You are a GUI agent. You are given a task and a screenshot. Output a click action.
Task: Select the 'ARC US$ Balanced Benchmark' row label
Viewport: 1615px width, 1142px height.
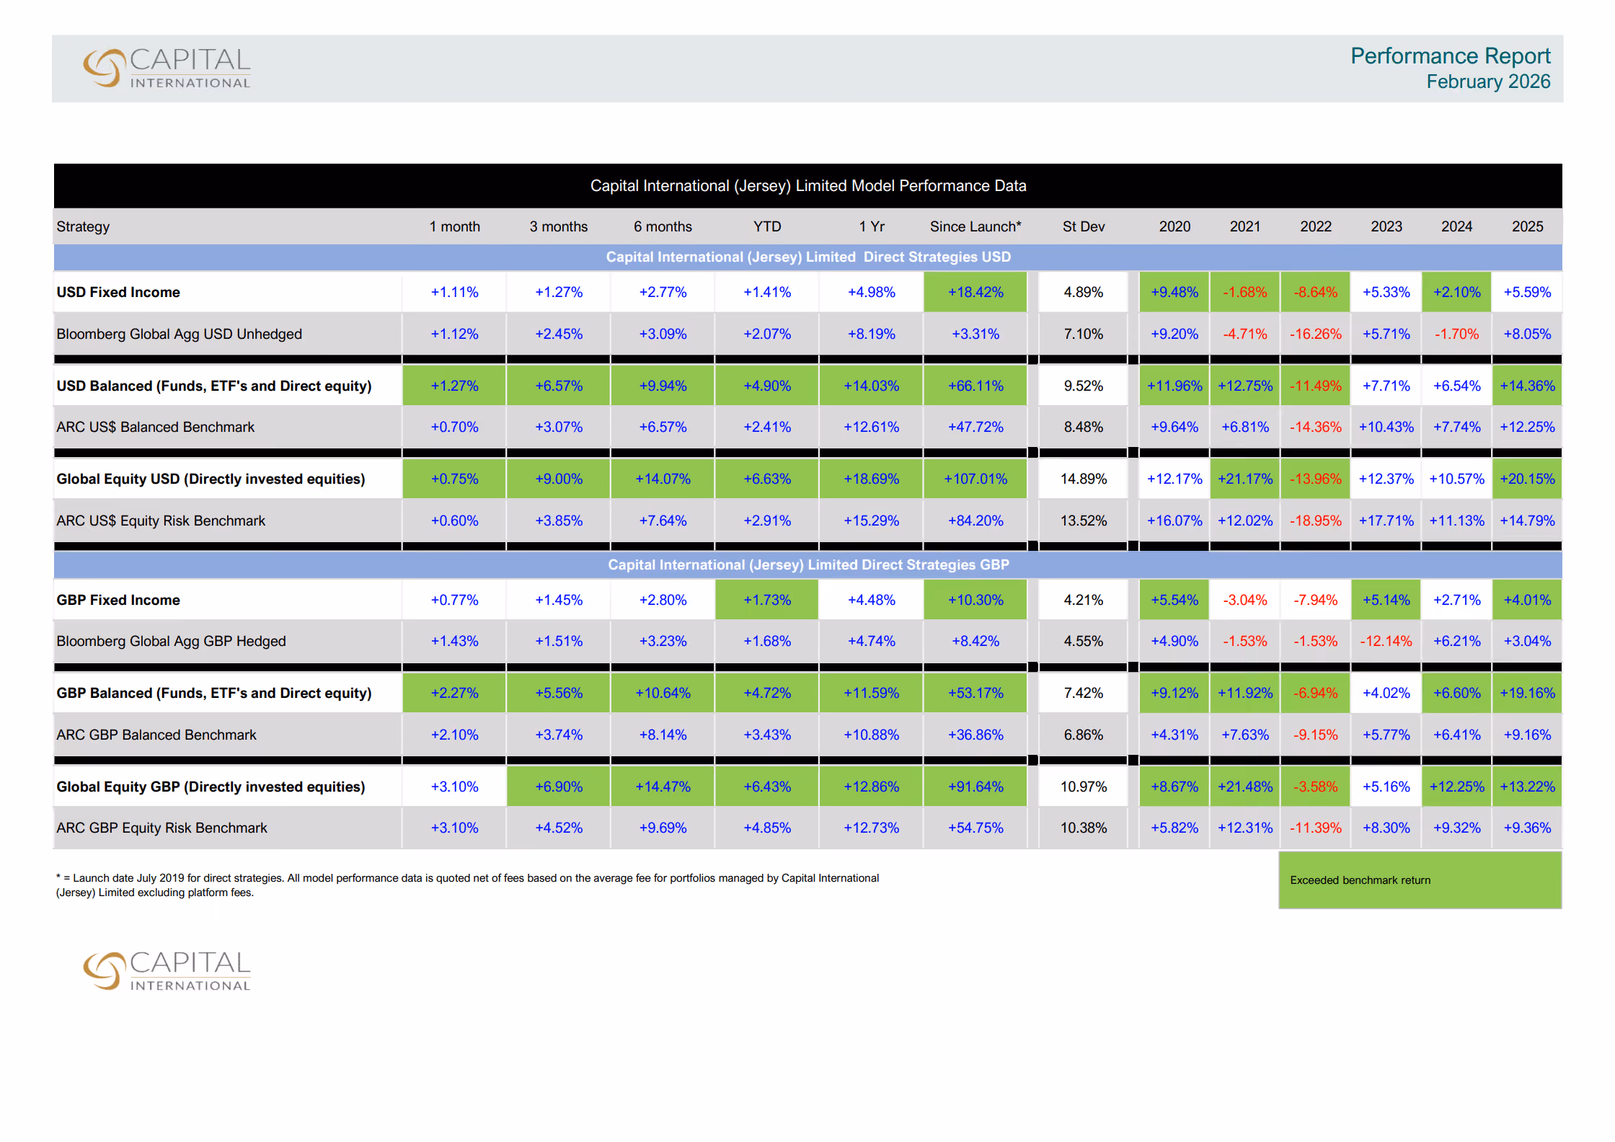point(155,427)
